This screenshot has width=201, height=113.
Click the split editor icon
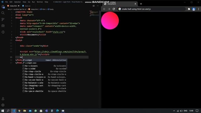(94, 6)
